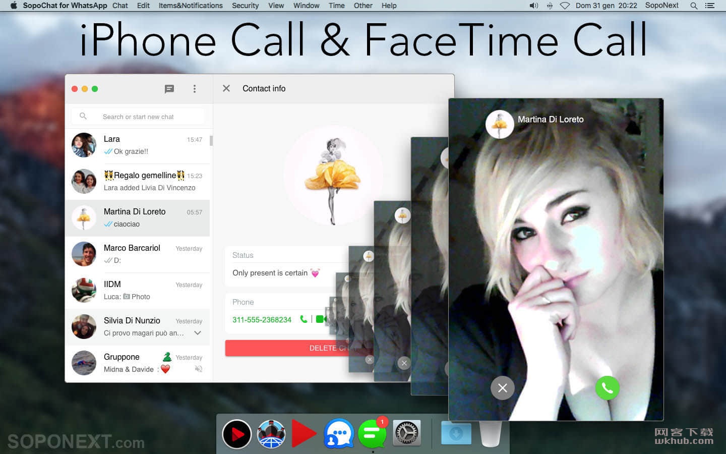Open the IIDM group chat
The height and width of the screenshot is (454, 726).
click(x=137, y=291)
